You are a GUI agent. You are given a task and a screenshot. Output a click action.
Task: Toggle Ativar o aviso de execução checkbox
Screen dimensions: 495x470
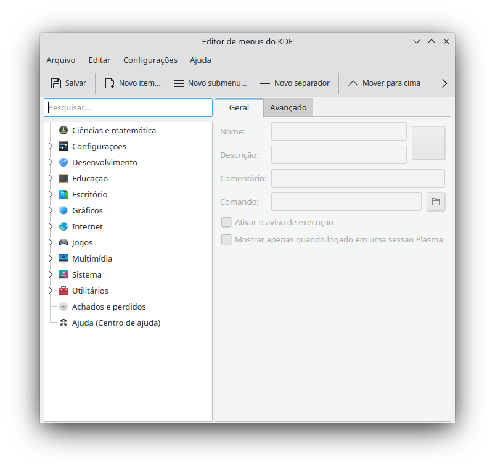tap(226, 222)
